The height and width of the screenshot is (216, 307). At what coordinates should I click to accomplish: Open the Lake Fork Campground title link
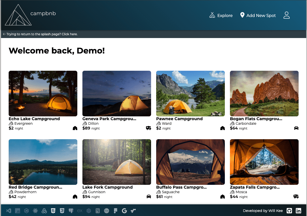(107, 187)
